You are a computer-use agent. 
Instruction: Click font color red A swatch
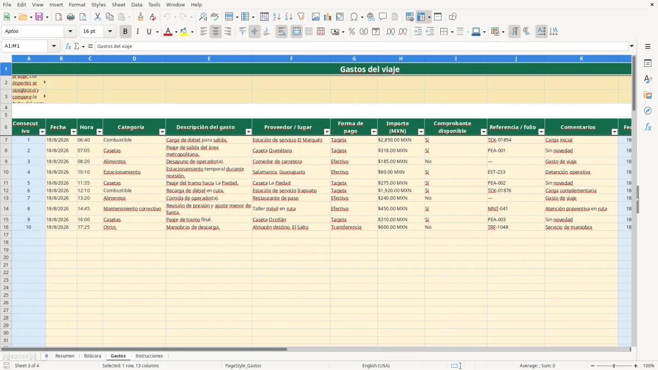[168, 32]
